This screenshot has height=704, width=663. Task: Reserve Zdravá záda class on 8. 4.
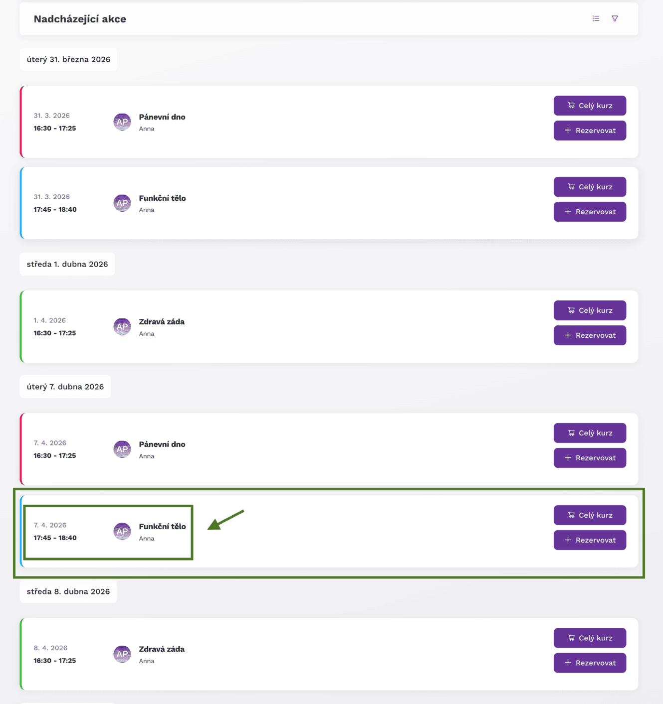590,663
